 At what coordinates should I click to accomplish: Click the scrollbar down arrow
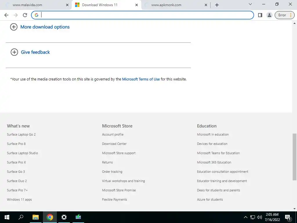[294, 209]
